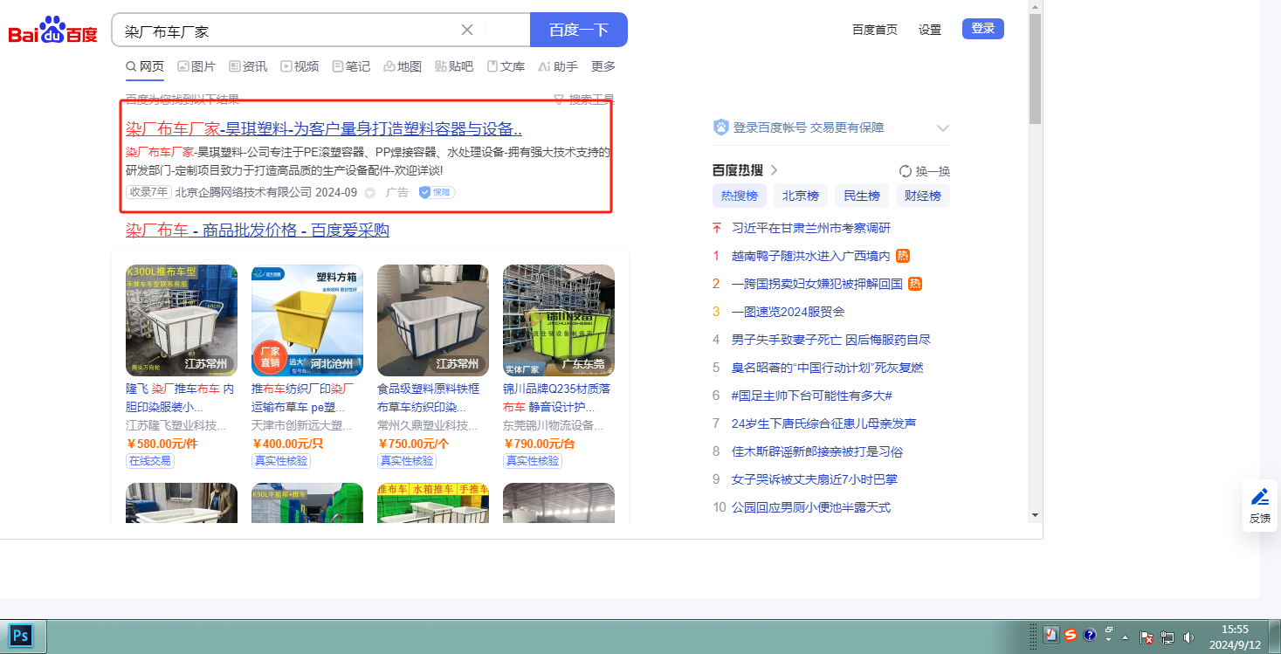Click the Baidu logo
This screenshot has width=1281, height=654.
pos(53,30)
